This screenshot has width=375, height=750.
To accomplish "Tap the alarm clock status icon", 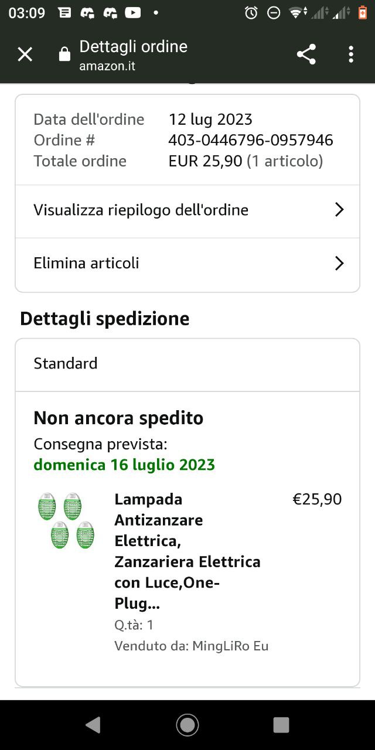I will [x=251, y=12].
